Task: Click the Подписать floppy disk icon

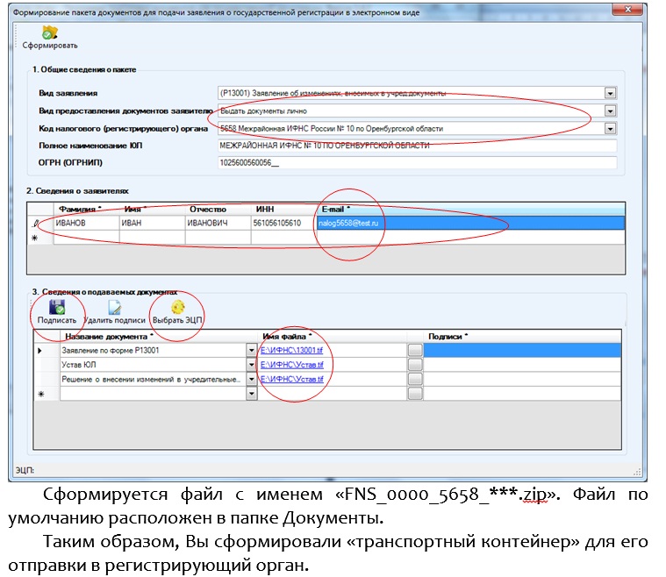Action: pos(56,307)
